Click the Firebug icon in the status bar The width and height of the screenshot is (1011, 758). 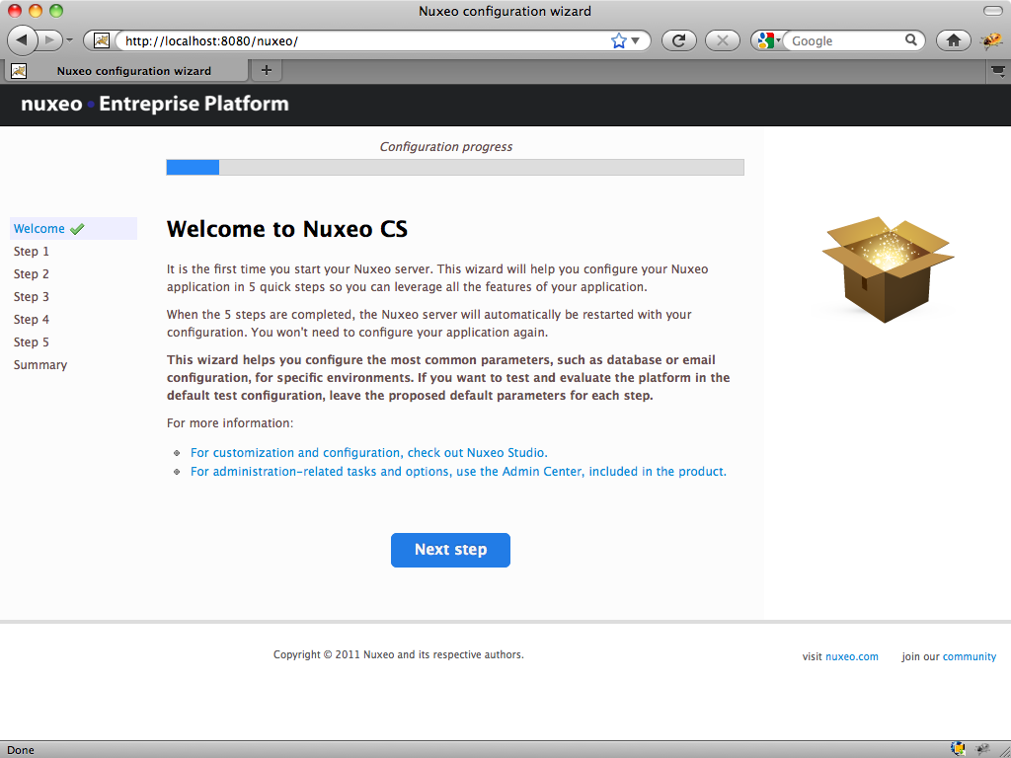[982, 749]
